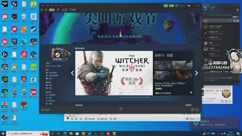The height and width of the screenshot is (136, 242).
Task: Click the Steam user avatar in header
Action: pos(177,6)
